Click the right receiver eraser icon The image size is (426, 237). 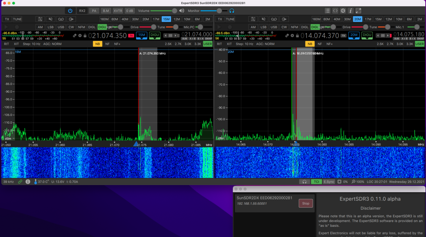coord(288,35)
